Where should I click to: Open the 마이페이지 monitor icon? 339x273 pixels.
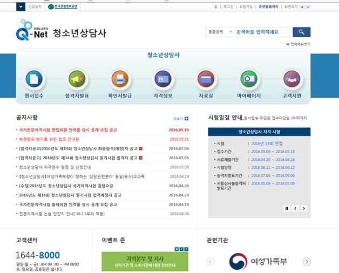pyautogui.click(x=249, y=79)
